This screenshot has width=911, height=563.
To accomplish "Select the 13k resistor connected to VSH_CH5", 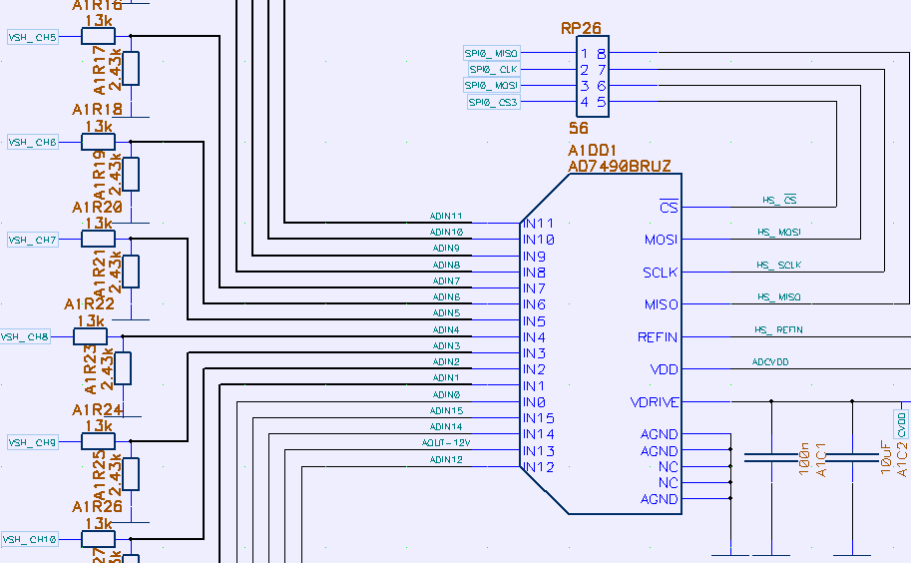I will (x=99, y=37).
